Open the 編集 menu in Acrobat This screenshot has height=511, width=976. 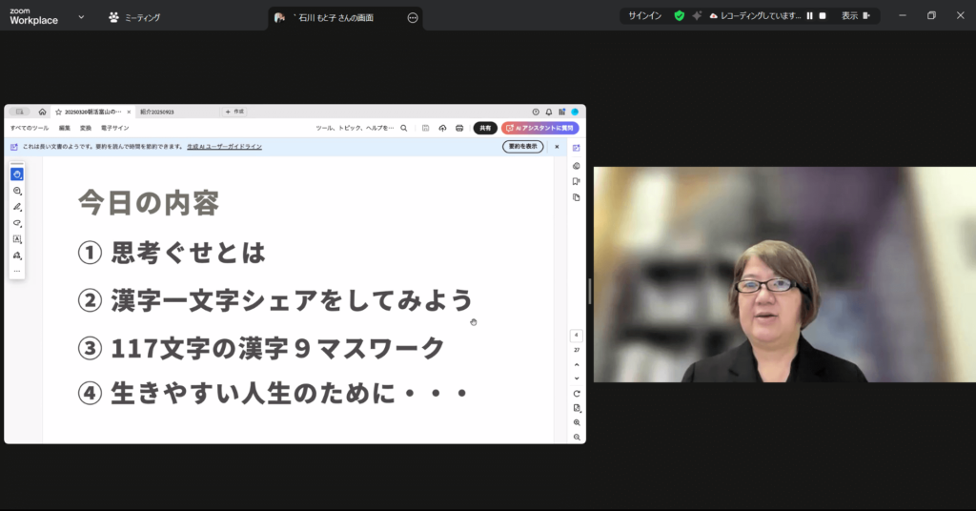tap(64, 128)
